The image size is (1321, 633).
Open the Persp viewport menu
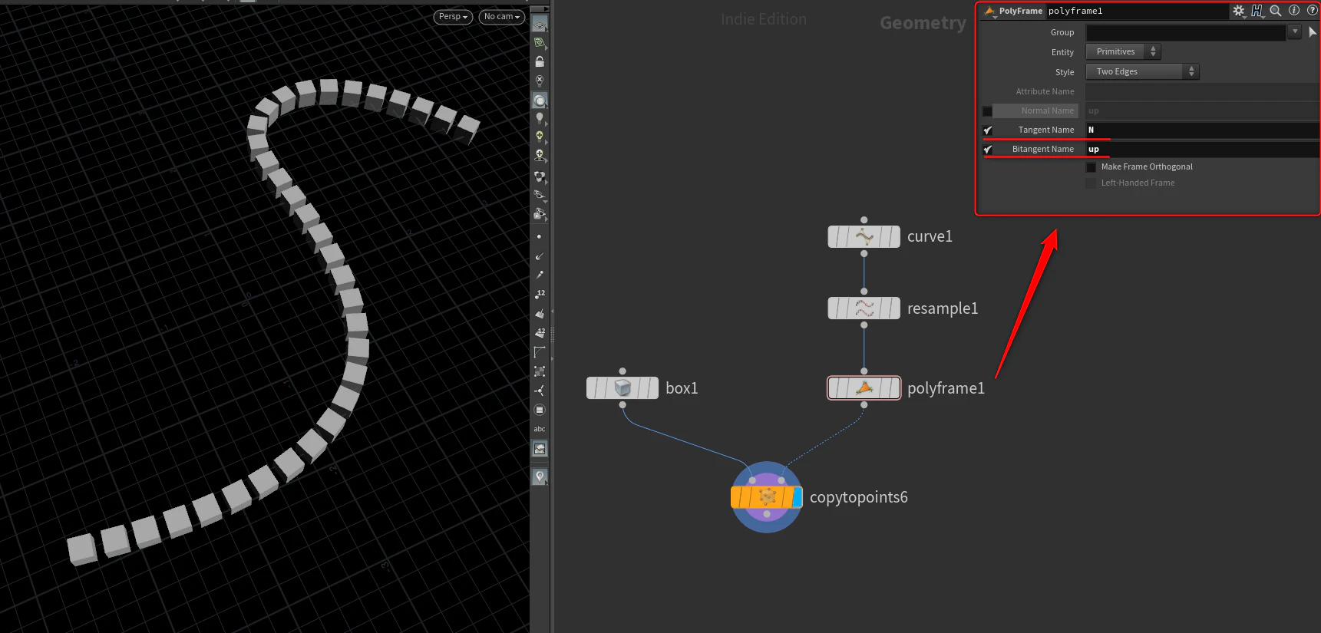(x=453, y=17)
